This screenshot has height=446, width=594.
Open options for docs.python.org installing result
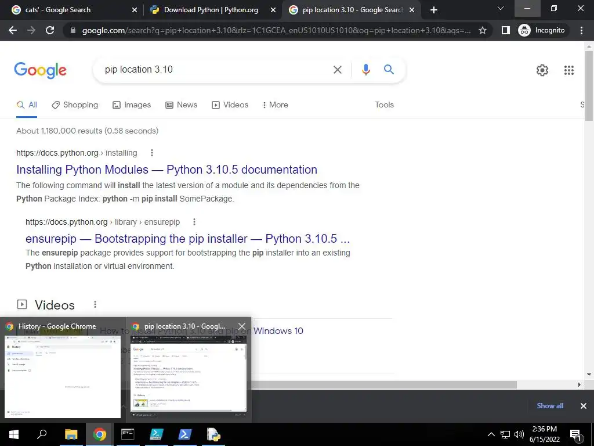(152, 153)
